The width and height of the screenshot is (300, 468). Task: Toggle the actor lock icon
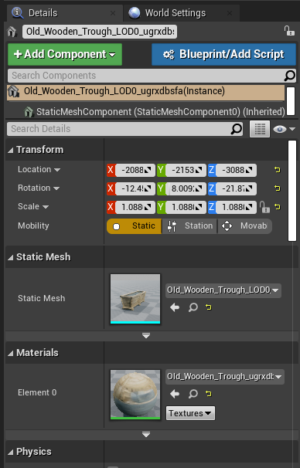coord(289,31)
